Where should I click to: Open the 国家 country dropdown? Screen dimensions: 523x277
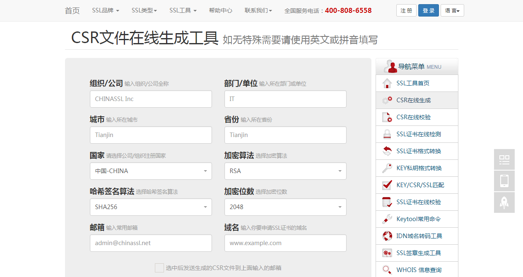[151, 171]
